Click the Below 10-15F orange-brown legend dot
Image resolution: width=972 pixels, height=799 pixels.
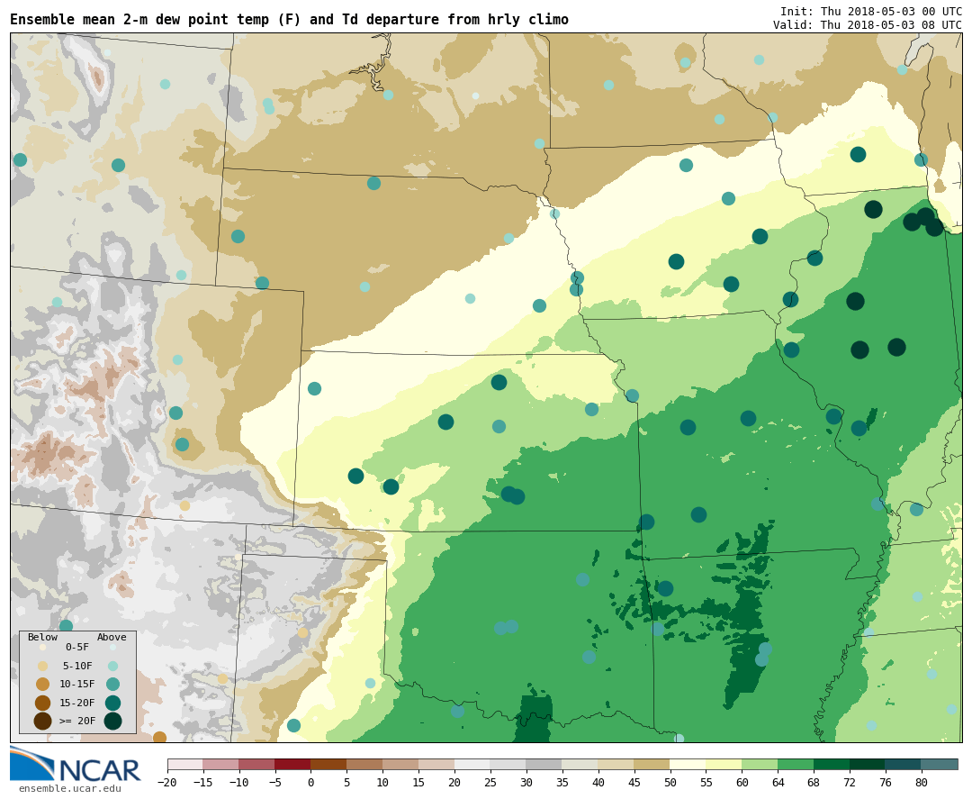[42, 685]
